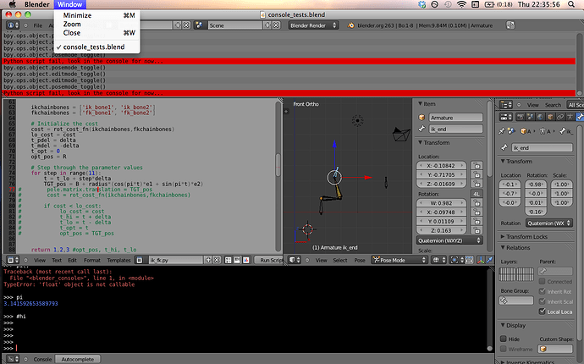Lock the Z location in Item panel
This screenshot has height=364, width=584.
point(477,184)
